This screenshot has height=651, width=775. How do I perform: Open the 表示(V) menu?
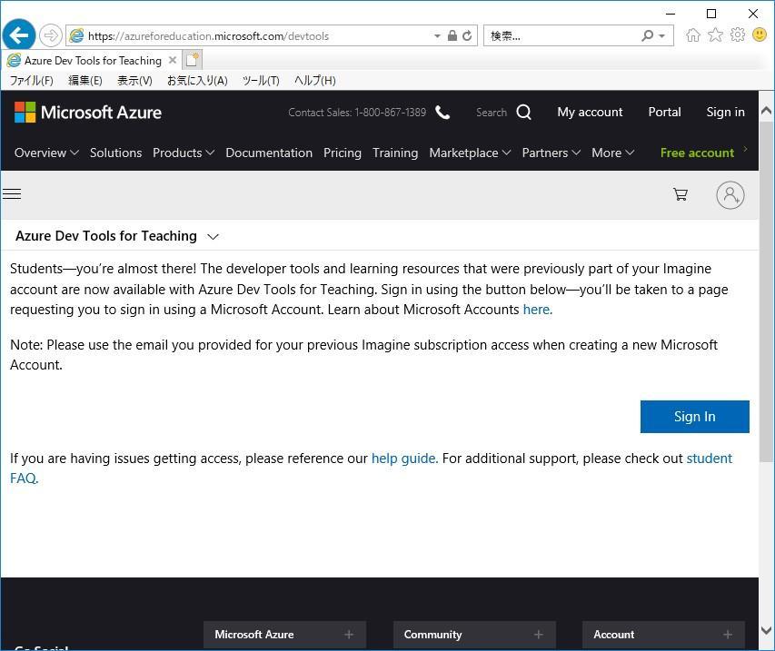click(x=134, y=81)
